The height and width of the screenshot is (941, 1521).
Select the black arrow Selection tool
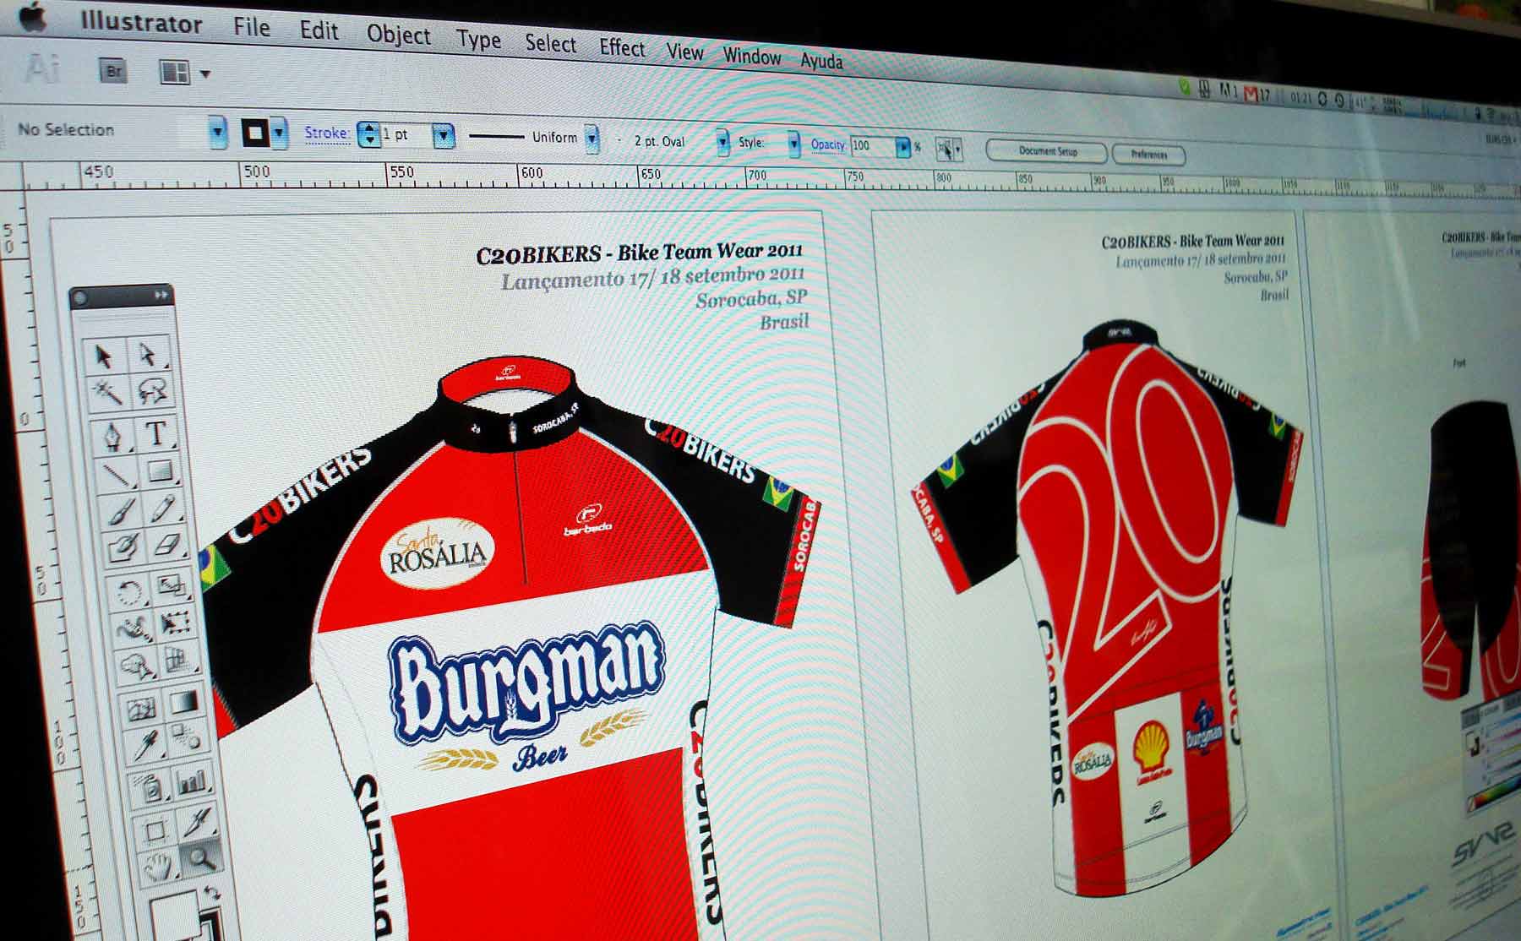(104, 356)
